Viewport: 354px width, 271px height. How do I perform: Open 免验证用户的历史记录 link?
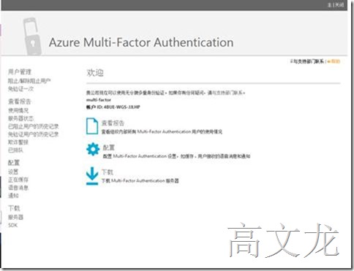(x=34, y=134)
